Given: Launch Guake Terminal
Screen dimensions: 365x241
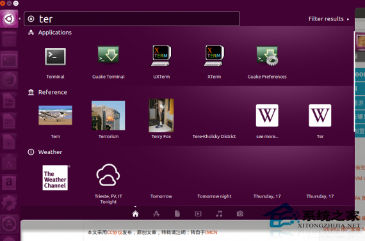Looking at the screenshot, I should [x=108, y=55].
